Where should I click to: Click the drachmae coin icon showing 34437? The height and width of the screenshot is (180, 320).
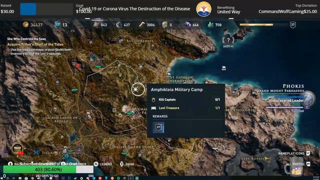pyautogui.click(x=25, y=24)
